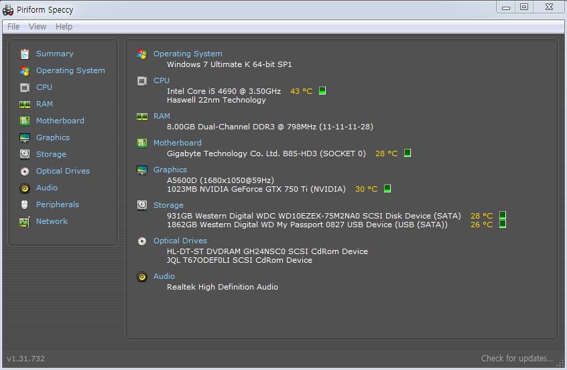The height and width of the screenshot is (370, 567).
Task: Click the CPU chip icon in main panel
Action: 142,81
